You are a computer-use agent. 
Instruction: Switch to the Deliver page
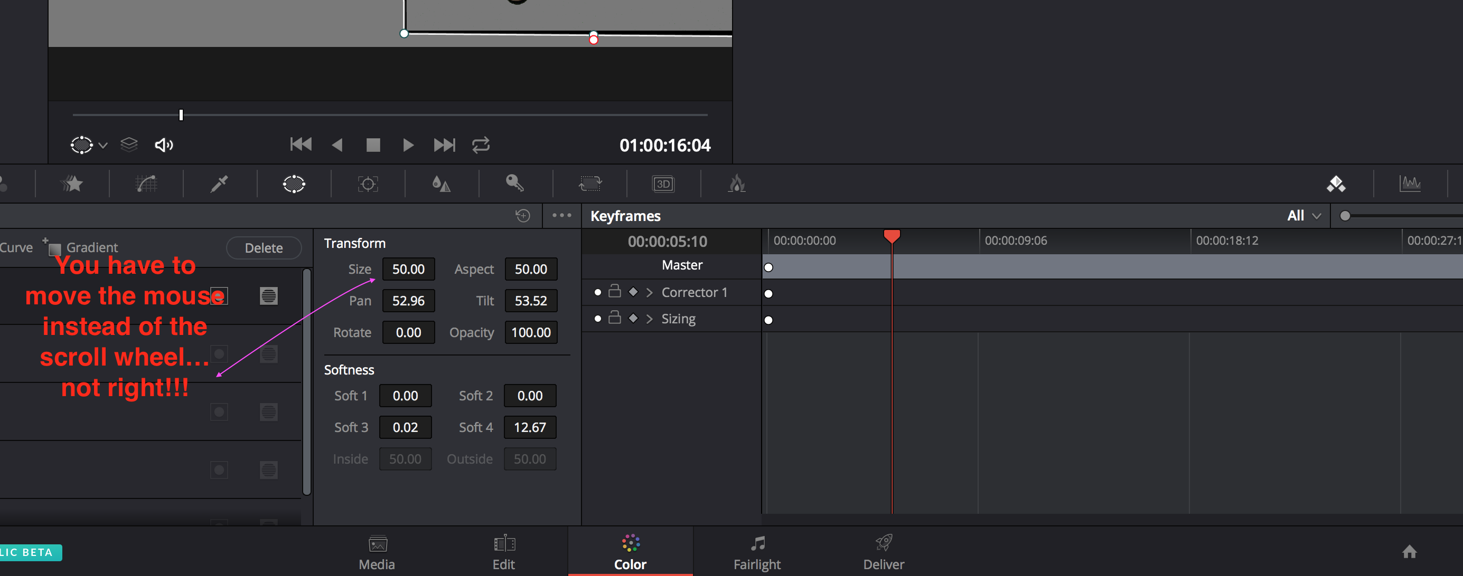coord(884,552)
